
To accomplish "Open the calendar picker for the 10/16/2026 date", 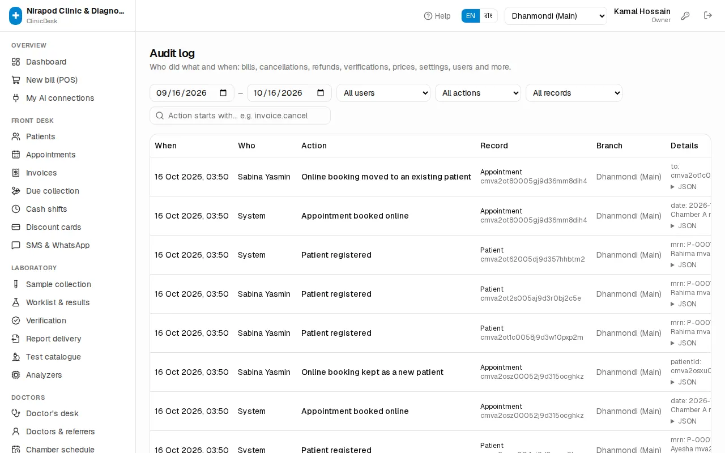I will (321, 93).
